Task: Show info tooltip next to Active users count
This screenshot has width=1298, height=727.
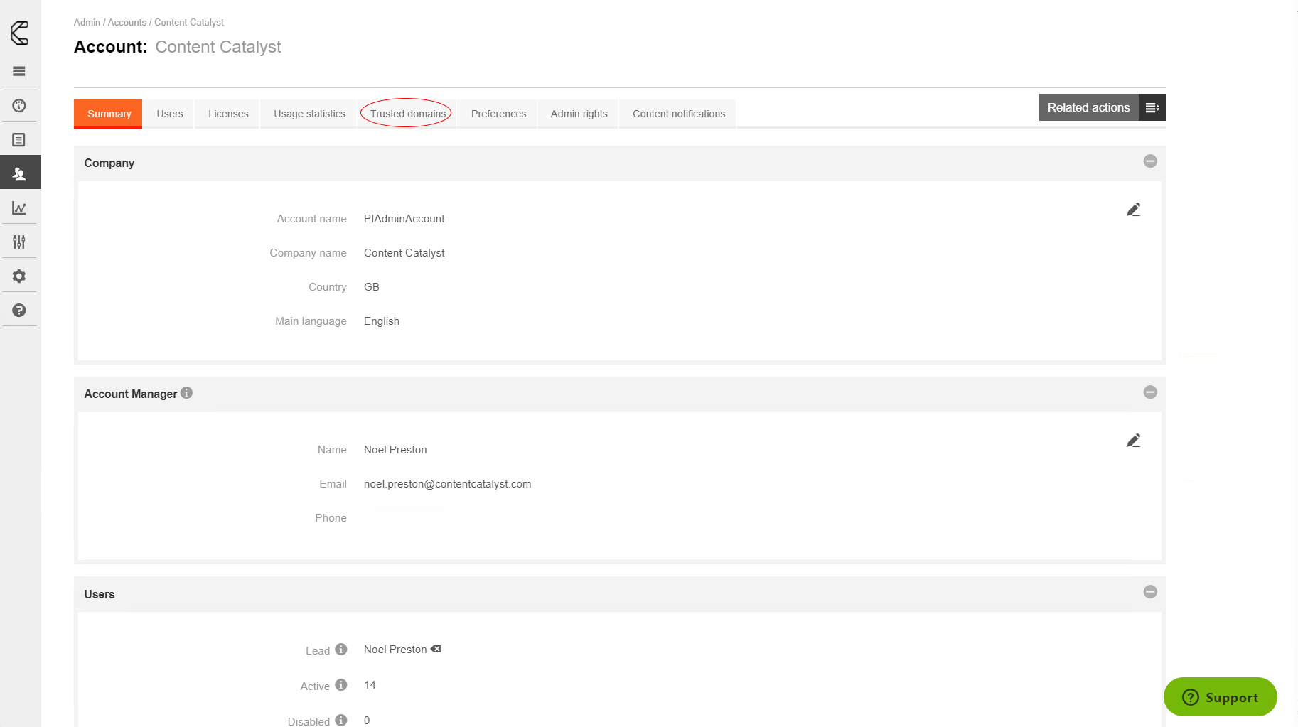Action: 341,684
